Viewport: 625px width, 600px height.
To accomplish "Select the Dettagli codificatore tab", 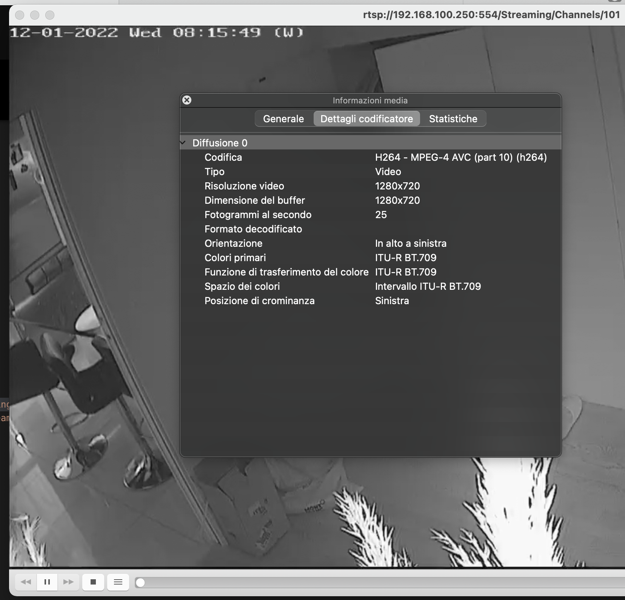I will click(x=366, y=118).
